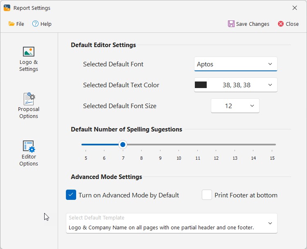Set spelling suggestions slider to 5

coord(86,145)
